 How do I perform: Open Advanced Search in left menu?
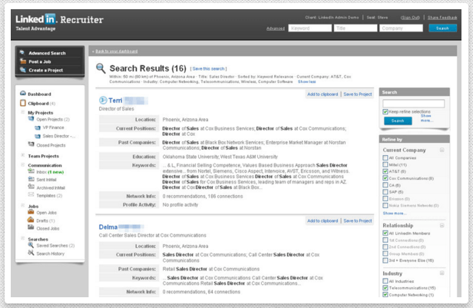47,53
